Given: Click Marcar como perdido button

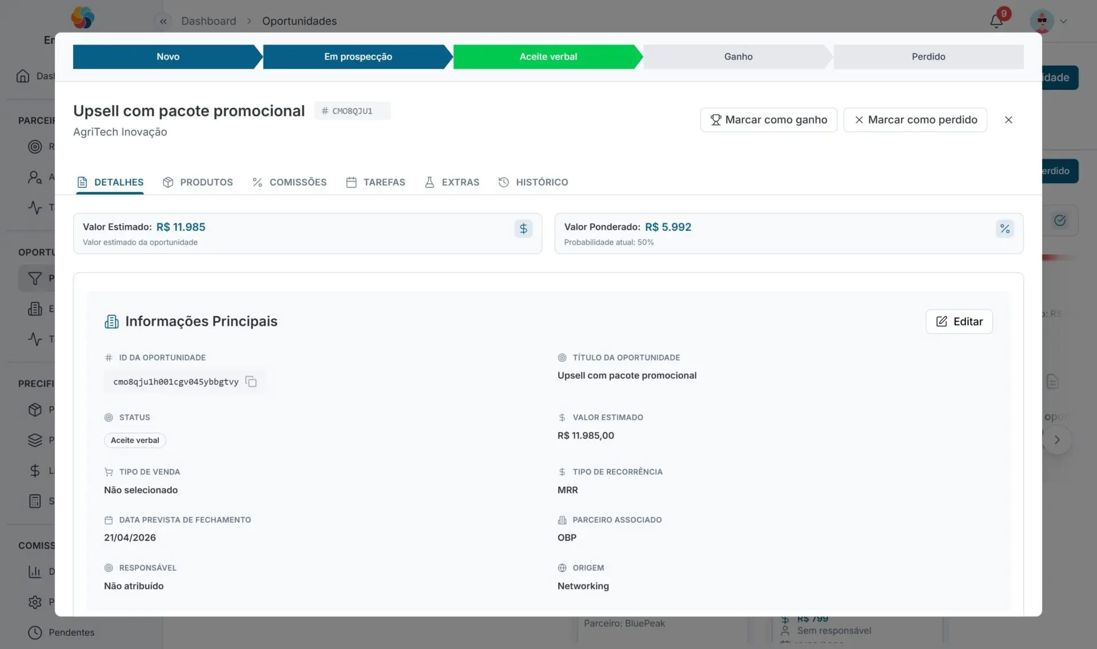Looking at the screenshot, I should tap(915, 120).
